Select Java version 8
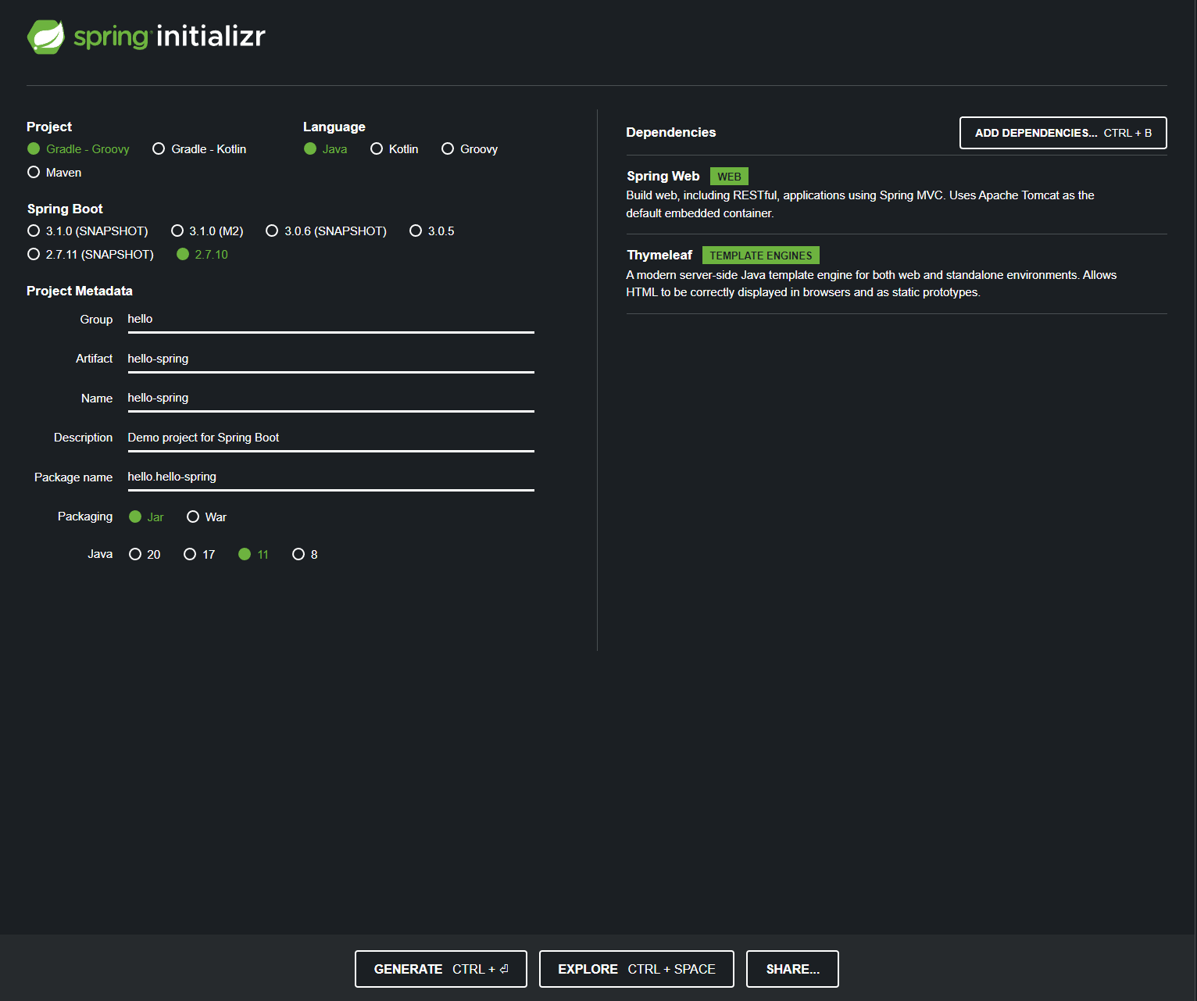Viewport: 1197px width, 1001px height. (305, 554)
